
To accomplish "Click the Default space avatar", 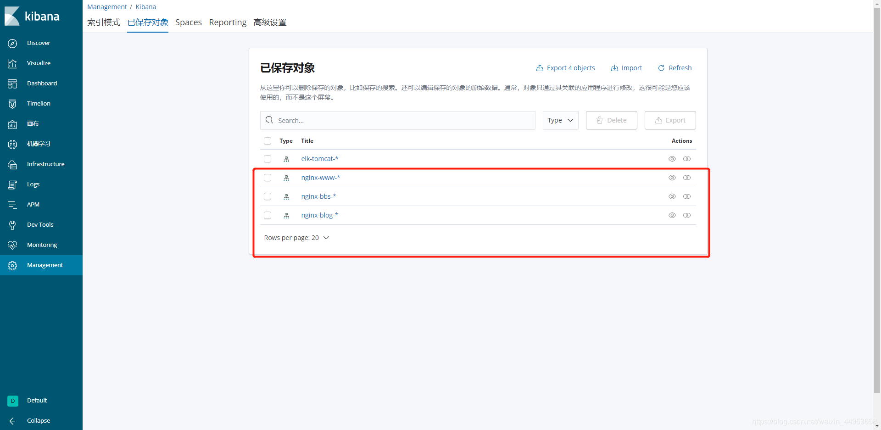I will pos(13,401).
